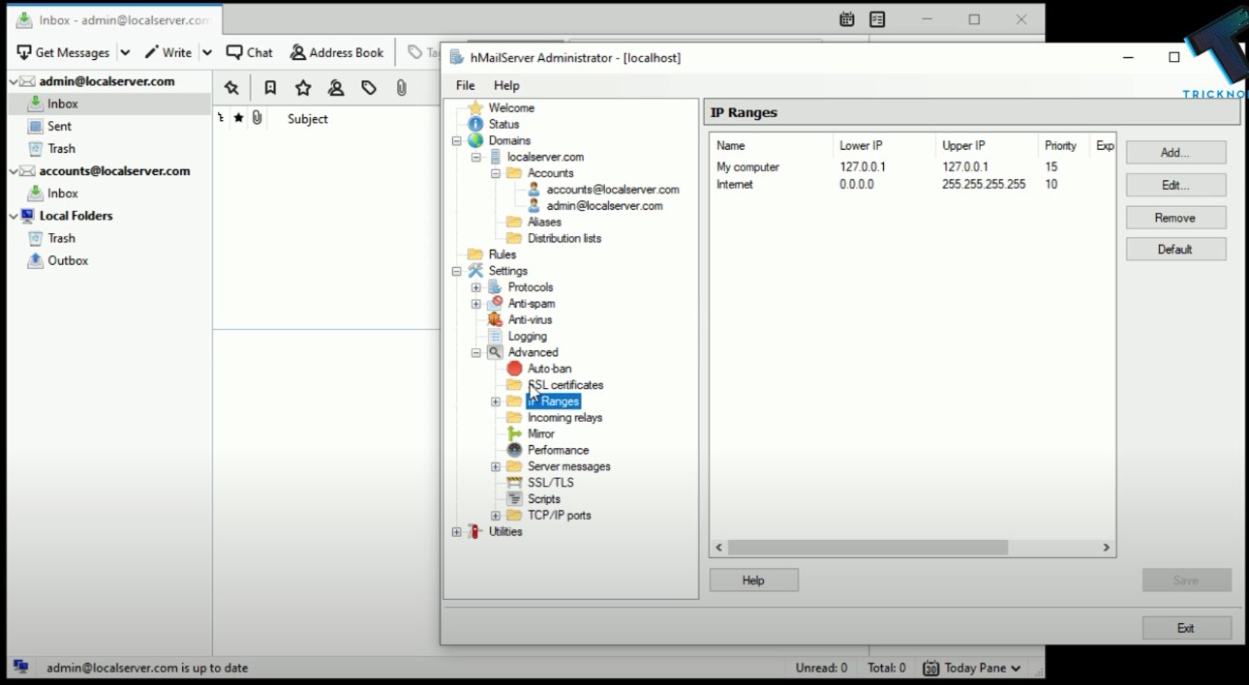The width and height of the screenshot is (1249, 685).
Task: Expand the Protocols tree node
Action: coord(476,287)
